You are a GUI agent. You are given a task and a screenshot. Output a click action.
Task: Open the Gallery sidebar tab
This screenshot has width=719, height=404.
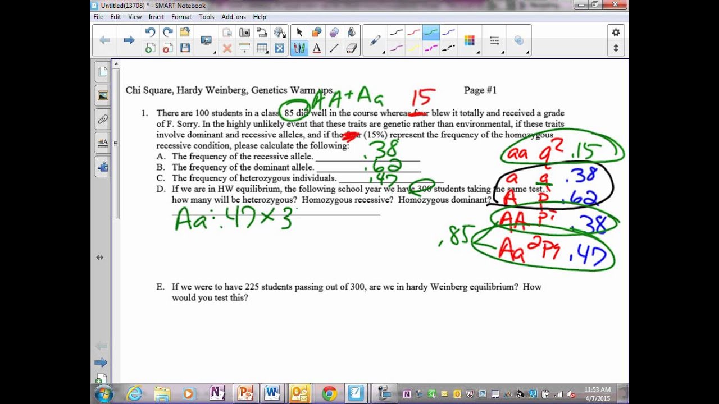[x=102, y=95]
